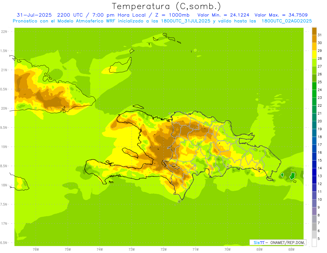Click the "72W" longitude axis label
Viewport: 327px width, 253px height.
(x=163, y=249)
